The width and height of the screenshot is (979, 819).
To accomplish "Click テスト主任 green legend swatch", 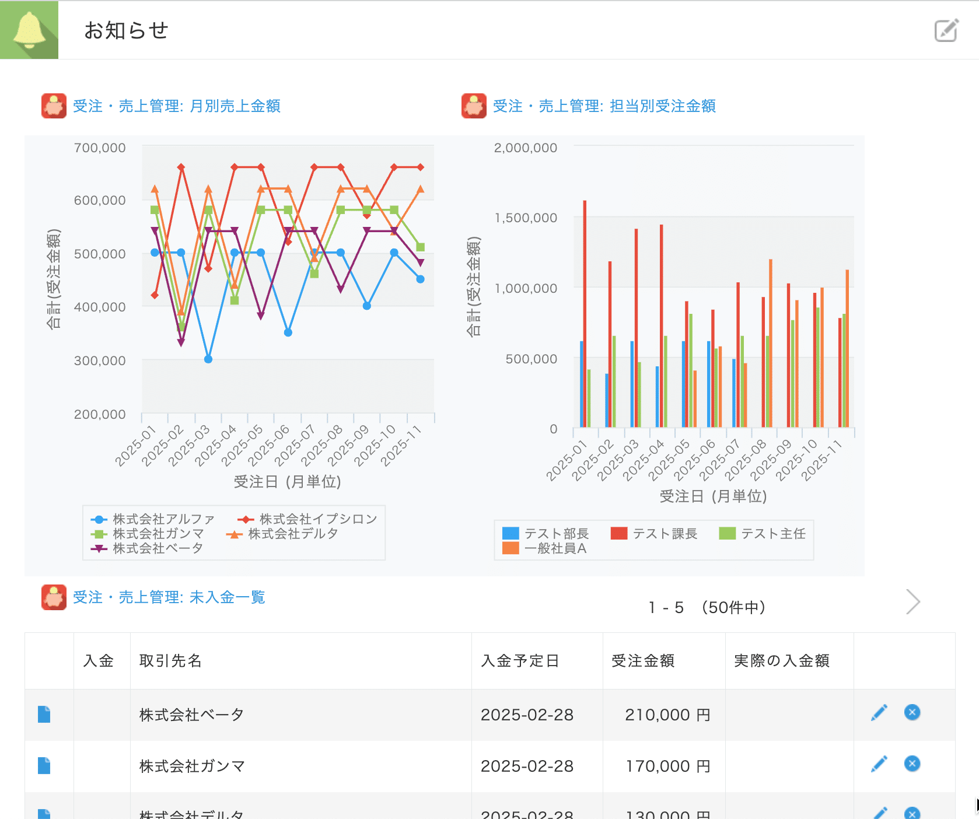I will (x=728, y=534).
